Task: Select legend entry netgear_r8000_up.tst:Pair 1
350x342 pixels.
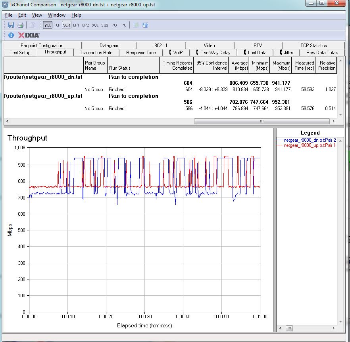Action: [306, 145]
